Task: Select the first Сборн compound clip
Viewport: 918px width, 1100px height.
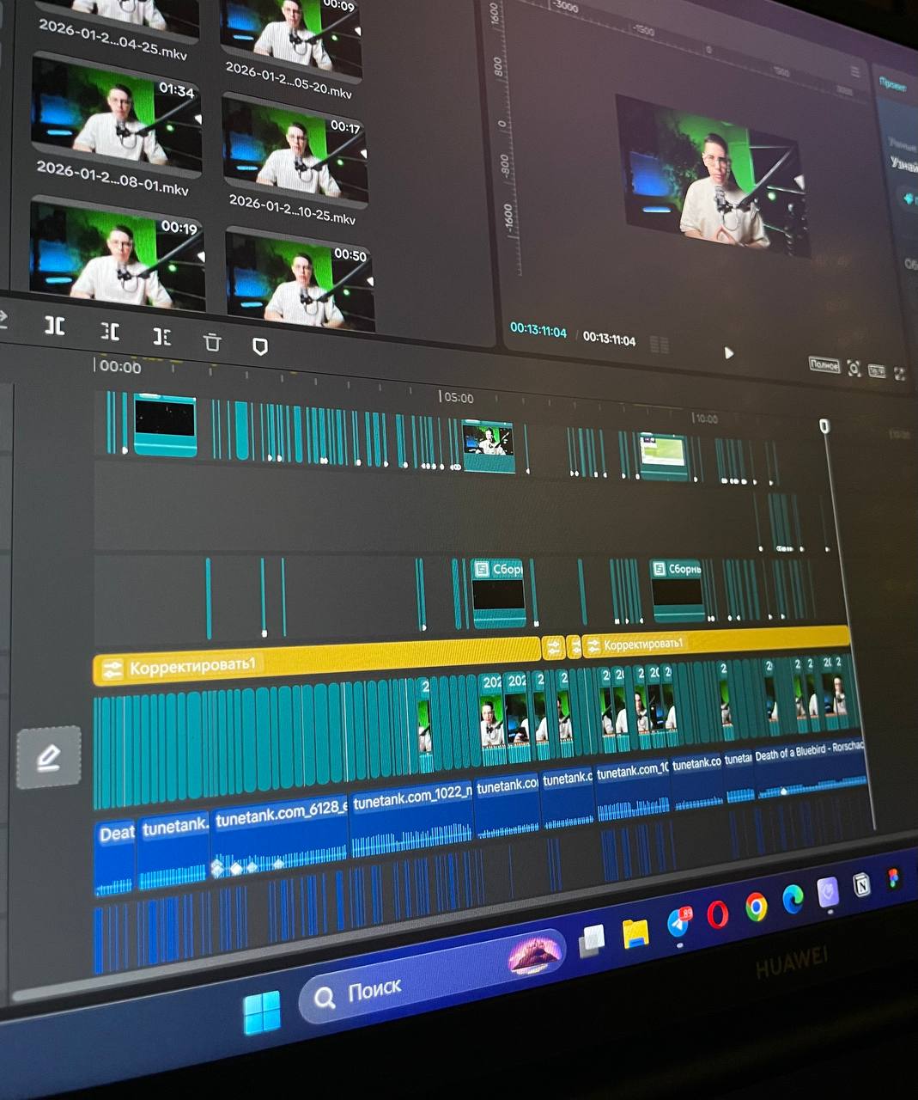Action: click(498, 592)
